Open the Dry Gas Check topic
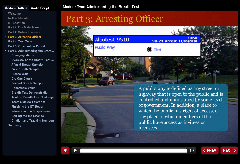Image resolution: width=240 pixels, height=164 pixels. [x=22, y=79]
